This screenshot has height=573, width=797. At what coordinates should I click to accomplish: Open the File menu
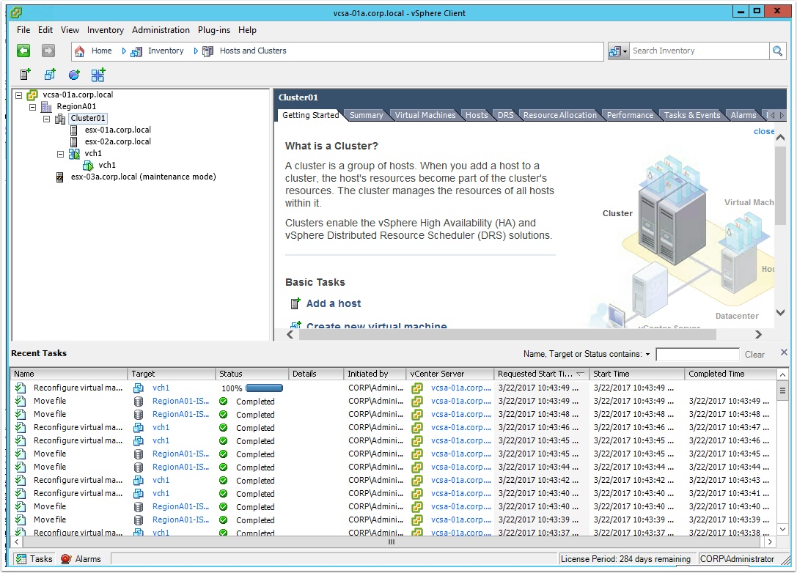[x=23, y=30]
